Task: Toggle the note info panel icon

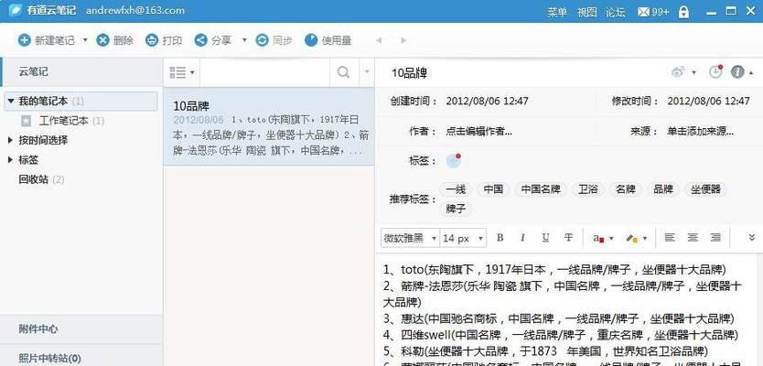Action: (x=737, y=72)
